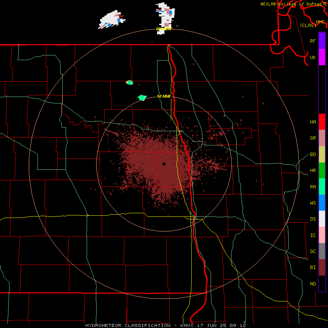Click the 09:12 timestamp
The image size is (328, 328).
238,325
